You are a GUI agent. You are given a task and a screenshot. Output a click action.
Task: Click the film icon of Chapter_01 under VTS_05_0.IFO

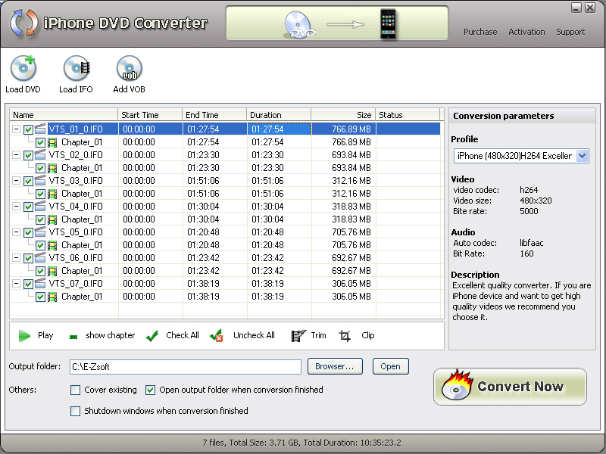point(52,245)
